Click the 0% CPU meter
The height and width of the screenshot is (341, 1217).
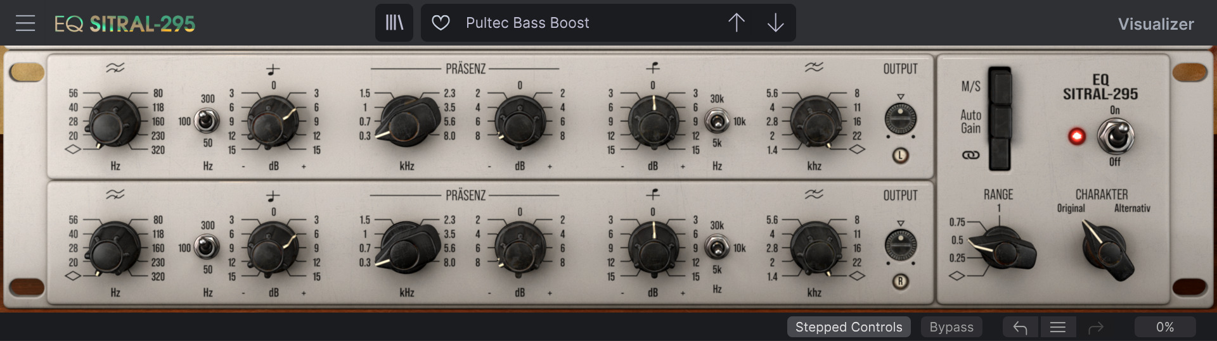tap(1165, 327)
